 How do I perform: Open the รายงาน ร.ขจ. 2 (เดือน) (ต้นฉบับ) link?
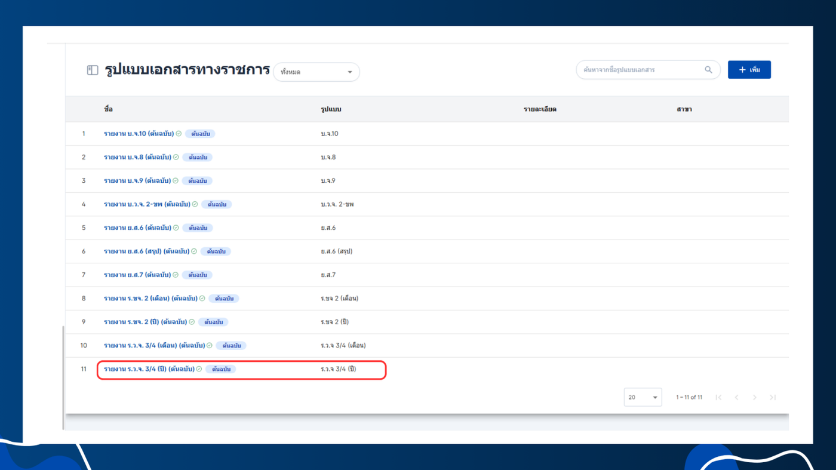click(x=150, y=298)
